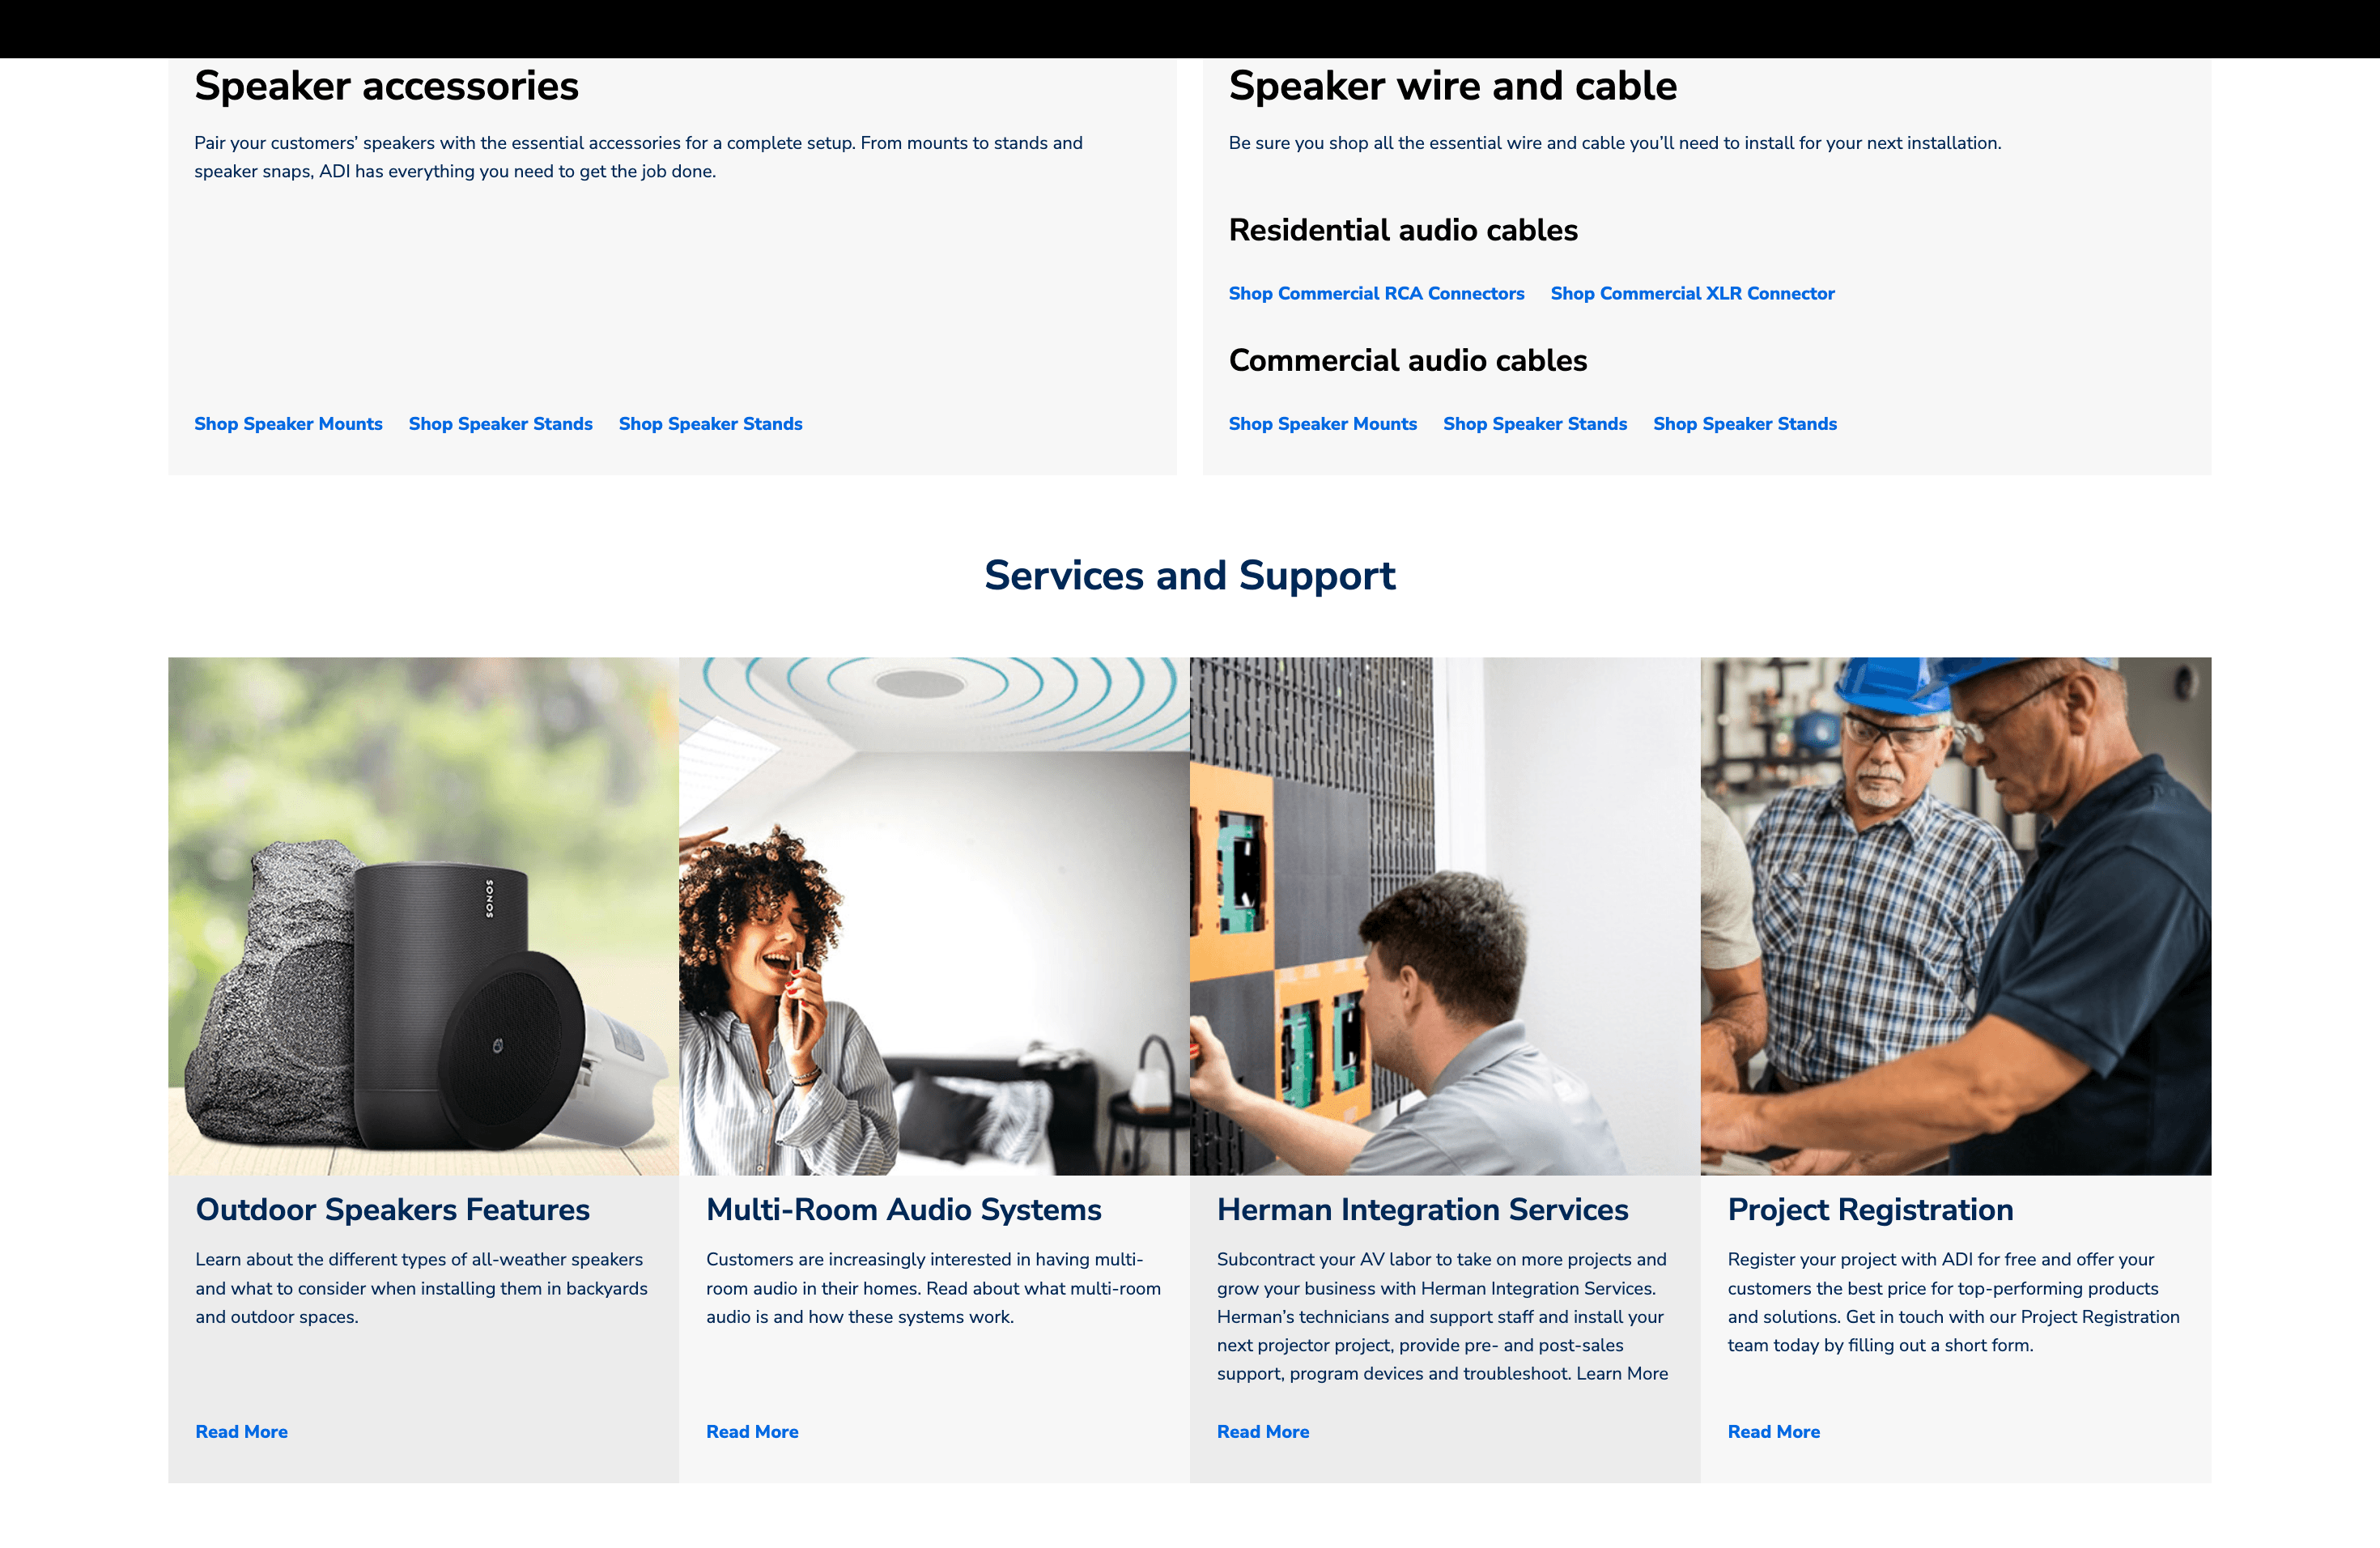Viewport: 2380px width, 1548px height.
Task: Click the Speaker wire and cable title
Action: [1452, 86]
